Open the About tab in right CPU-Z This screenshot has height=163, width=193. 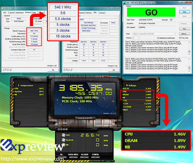(x=102, y=13)
